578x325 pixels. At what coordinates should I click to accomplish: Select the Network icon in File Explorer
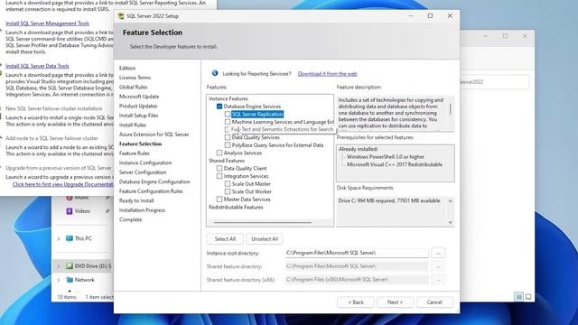click(69, 280)
